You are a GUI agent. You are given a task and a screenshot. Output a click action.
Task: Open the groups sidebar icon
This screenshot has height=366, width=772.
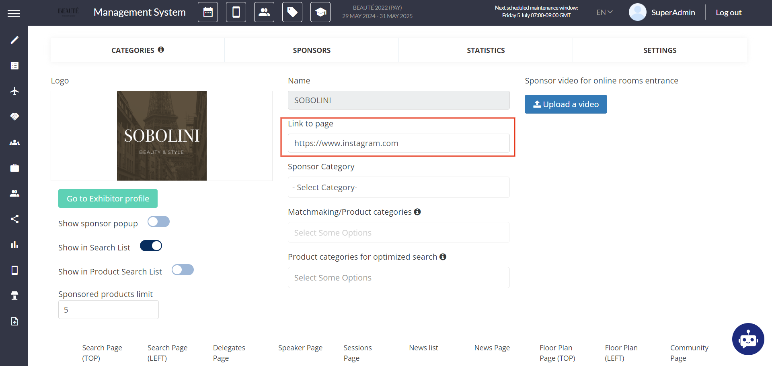pyautogui.click(x=14, y=142)
